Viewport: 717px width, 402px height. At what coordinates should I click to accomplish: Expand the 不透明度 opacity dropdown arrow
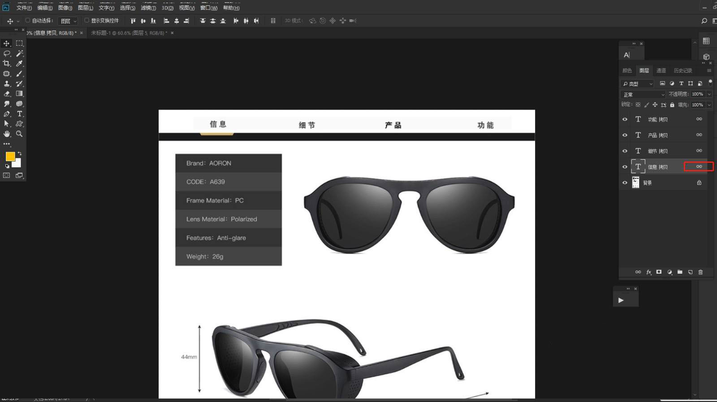click(709, 94)
